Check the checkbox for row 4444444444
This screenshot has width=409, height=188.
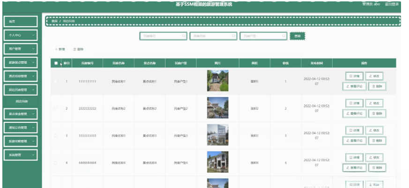56,163
